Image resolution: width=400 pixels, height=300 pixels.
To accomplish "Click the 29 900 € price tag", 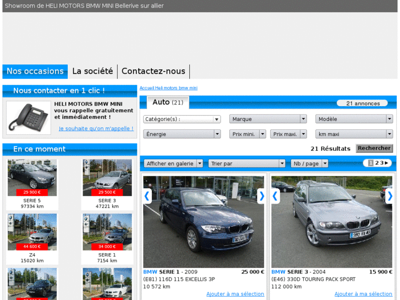I will pos(32,192).
